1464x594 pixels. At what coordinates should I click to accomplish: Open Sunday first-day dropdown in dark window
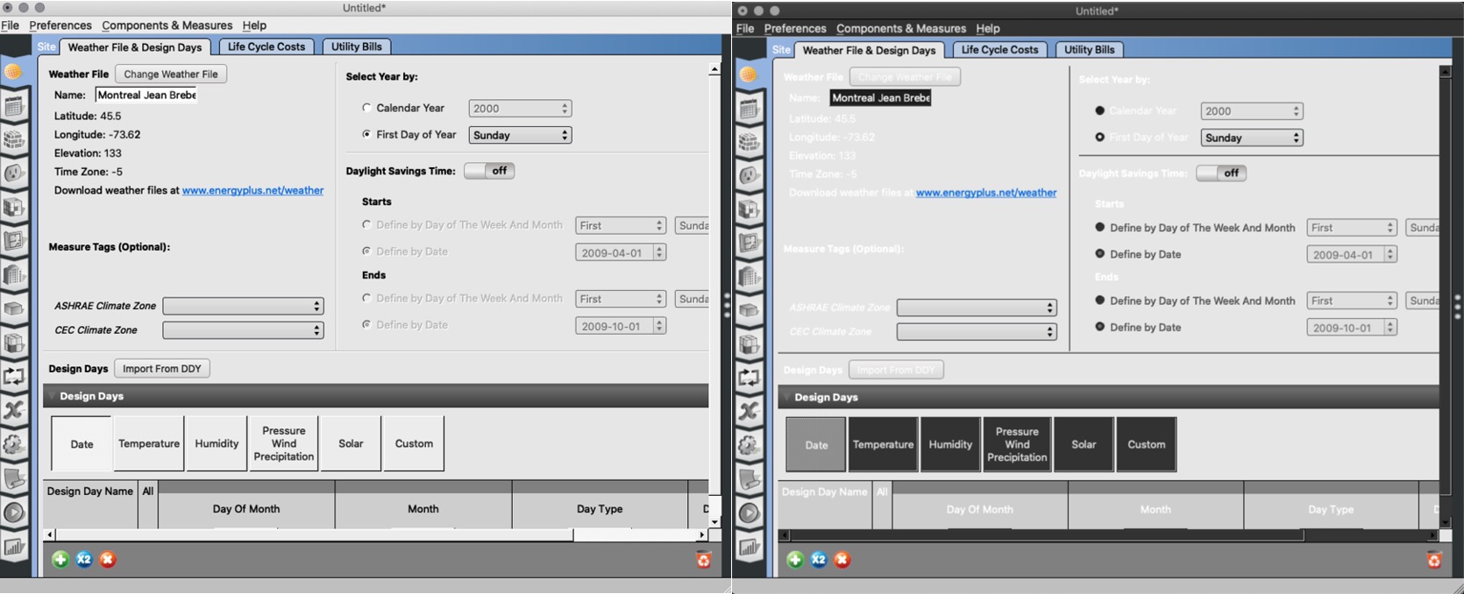tap(1252, 138)
